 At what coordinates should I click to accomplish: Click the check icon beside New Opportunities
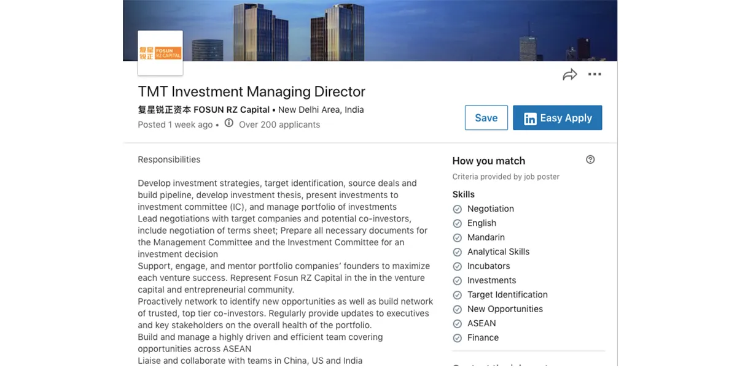coord(458,309)
